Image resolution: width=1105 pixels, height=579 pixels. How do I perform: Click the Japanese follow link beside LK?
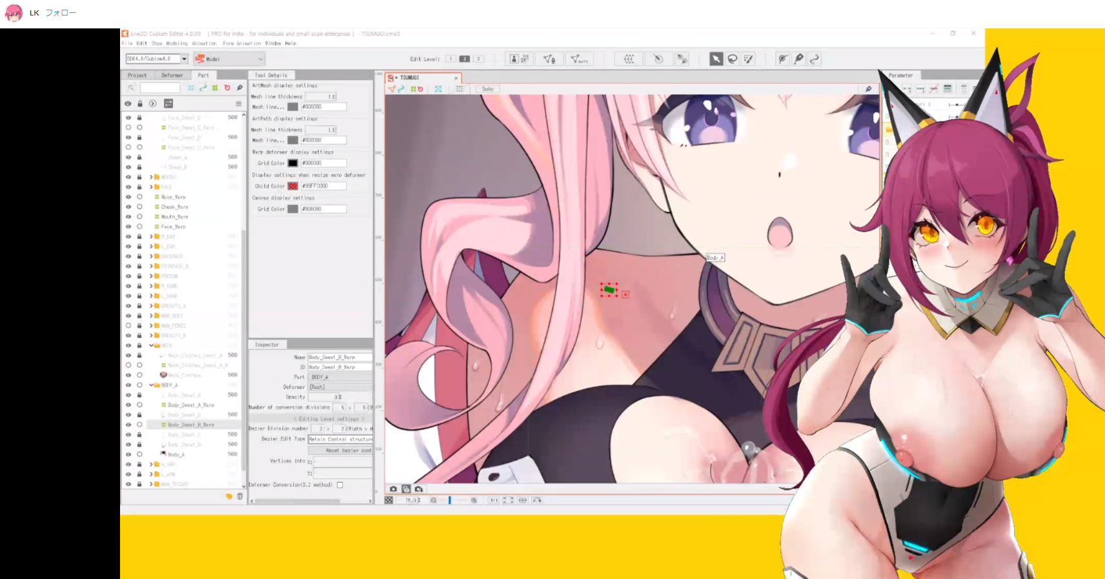click(61, 13)
